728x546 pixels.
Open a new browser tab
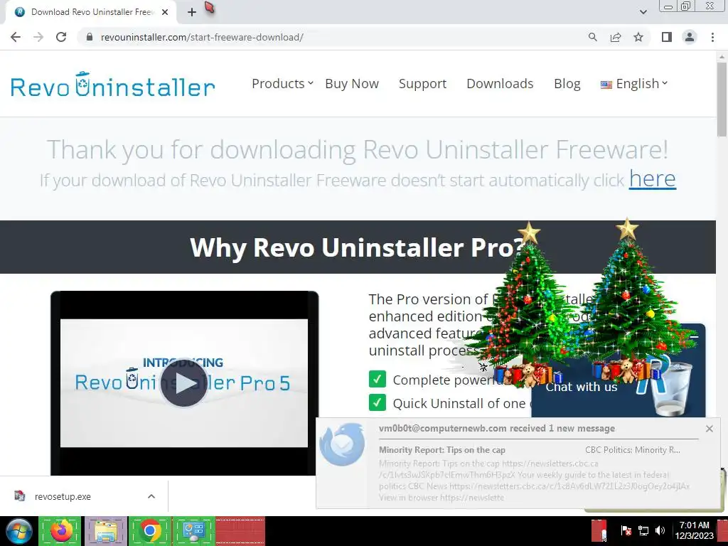[x=192, y=12]
